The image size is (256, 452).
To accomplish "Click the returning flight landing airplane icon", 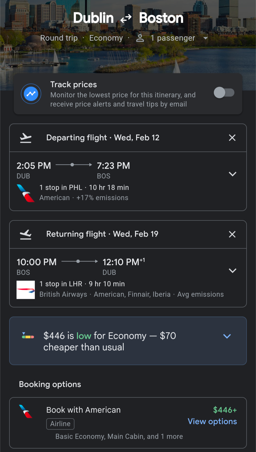I will 26,234.
